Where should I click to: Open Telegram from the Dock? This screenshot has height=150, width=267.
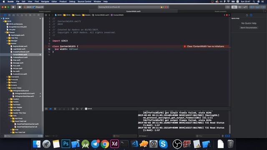point(95,144)
